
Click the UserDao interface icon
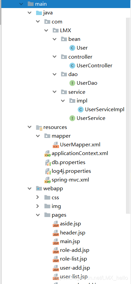click(72, 83)
